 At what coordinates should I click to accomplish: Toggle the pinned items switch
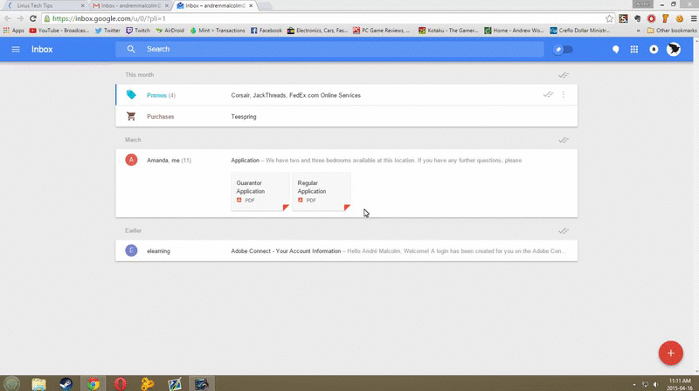click(563, 50)
